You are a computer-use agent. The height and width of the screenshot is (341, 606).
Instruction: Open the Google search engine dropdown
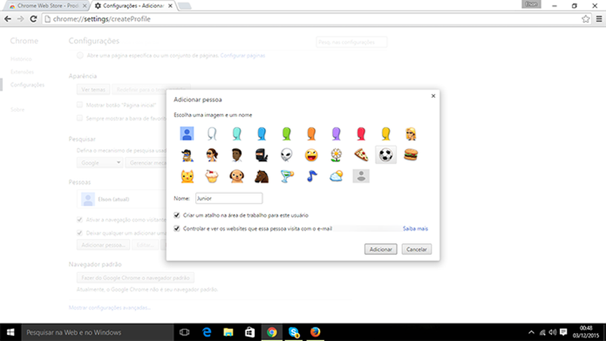point(100,162)
